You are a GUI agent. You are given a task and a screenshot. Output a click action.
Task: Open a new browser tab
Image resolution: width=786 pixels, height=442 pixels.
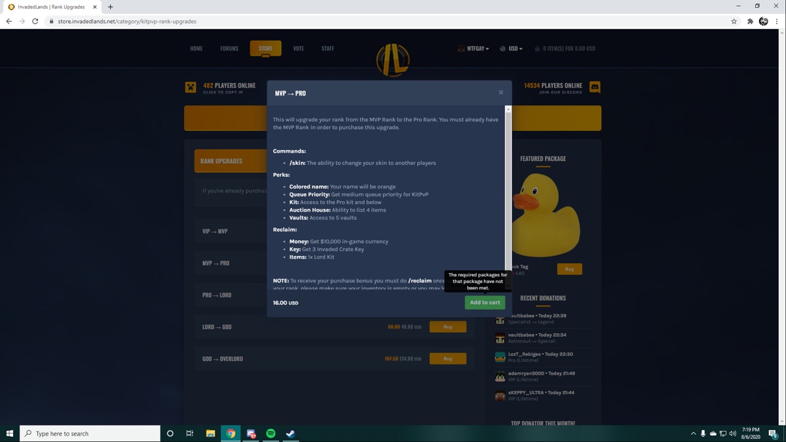(x=110, y=7)
